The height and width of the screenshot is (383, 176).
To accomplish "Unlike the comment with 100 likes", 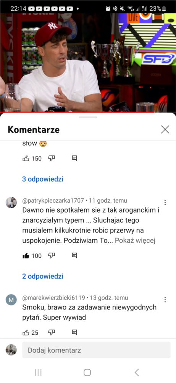I will (x=26, y=255).
